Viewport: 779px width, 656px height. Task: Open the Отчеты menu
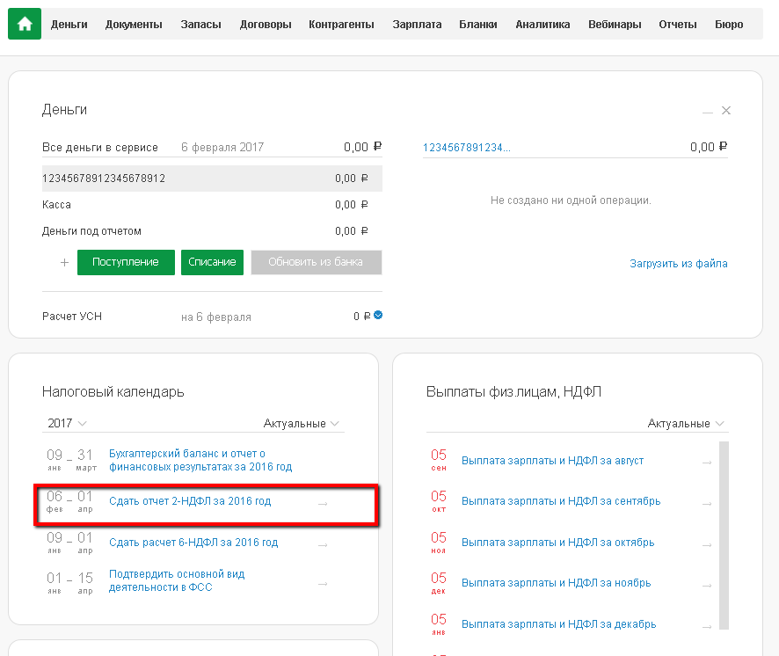(678, 25)
